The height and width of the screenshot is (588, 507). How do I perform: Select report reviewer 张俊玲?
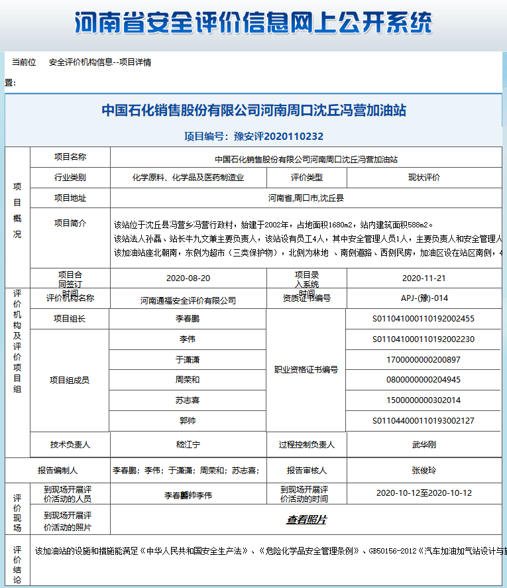pos(424,470)
